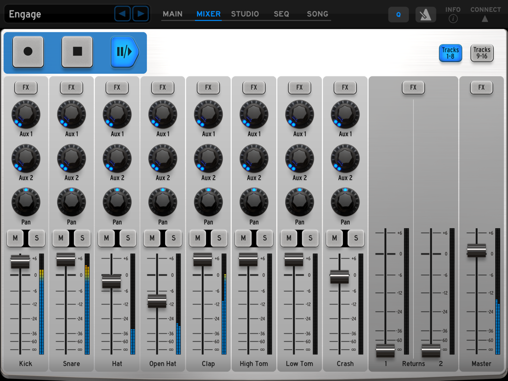The width and height of the screenshot is (508, 381).
Task: Switch to the STUDIO tab
Action: [x=245, y=14]
